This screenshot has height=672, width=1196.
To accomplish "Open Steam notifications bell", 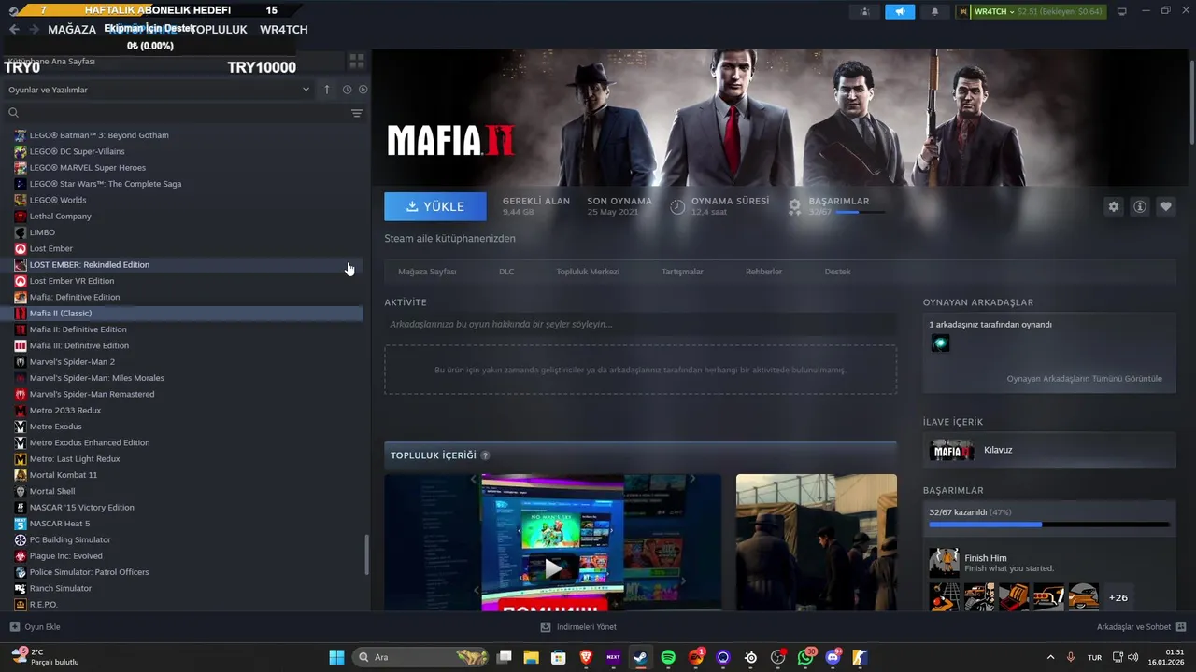I will pos(934,11).
